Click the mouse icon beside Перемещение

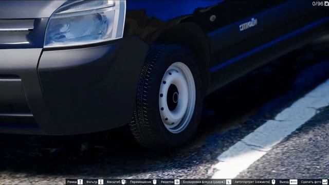click(155, 182)
